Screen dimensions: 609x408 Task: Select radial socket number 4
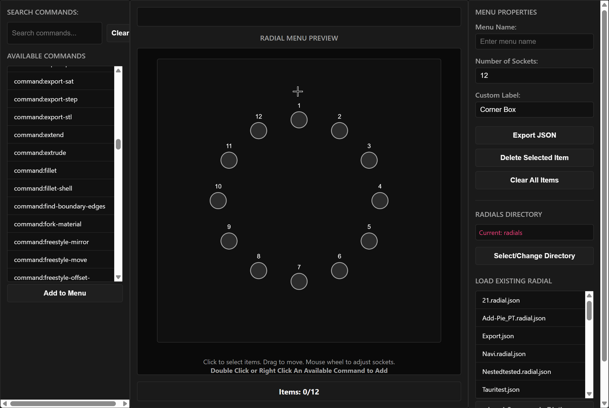[380, 201]
